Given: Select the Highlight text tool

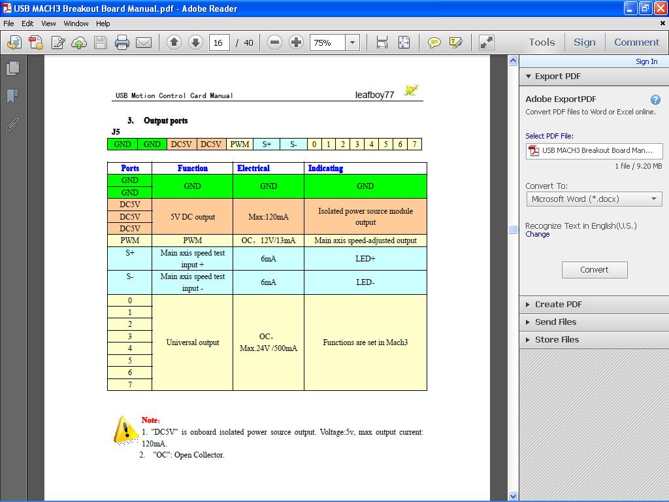Looking at the screenshot, I should pos(456,42).
